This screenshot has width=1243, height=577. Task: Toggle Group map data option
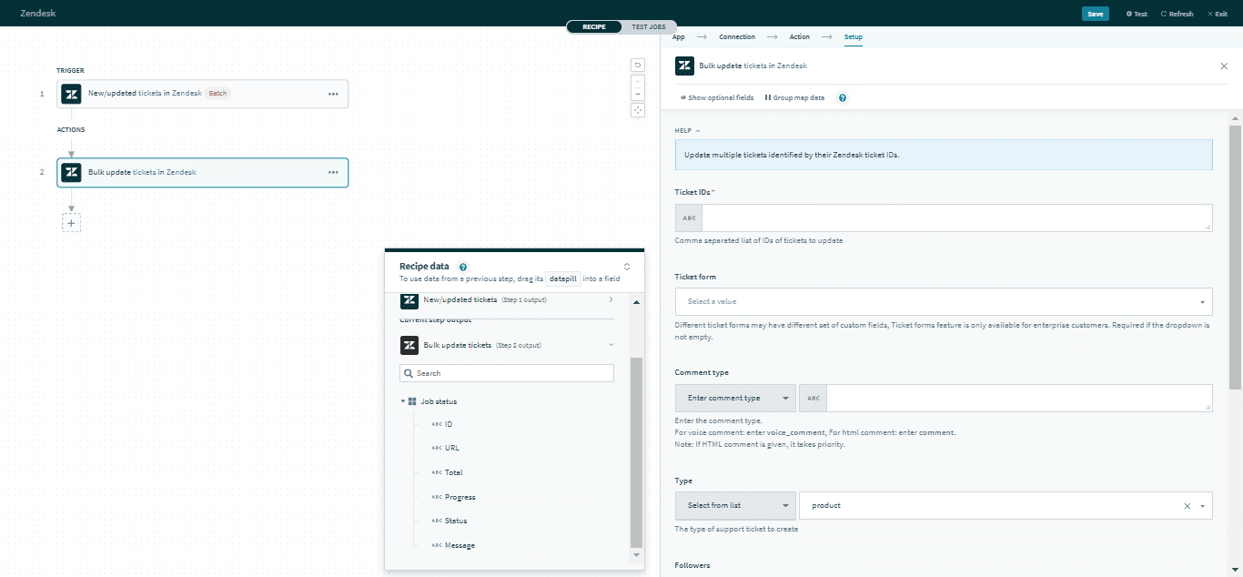(794, 98)
